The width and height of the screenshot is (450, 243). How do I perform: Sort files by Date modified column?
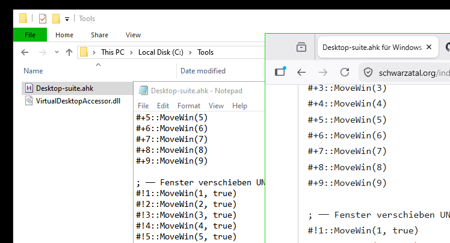203,71
